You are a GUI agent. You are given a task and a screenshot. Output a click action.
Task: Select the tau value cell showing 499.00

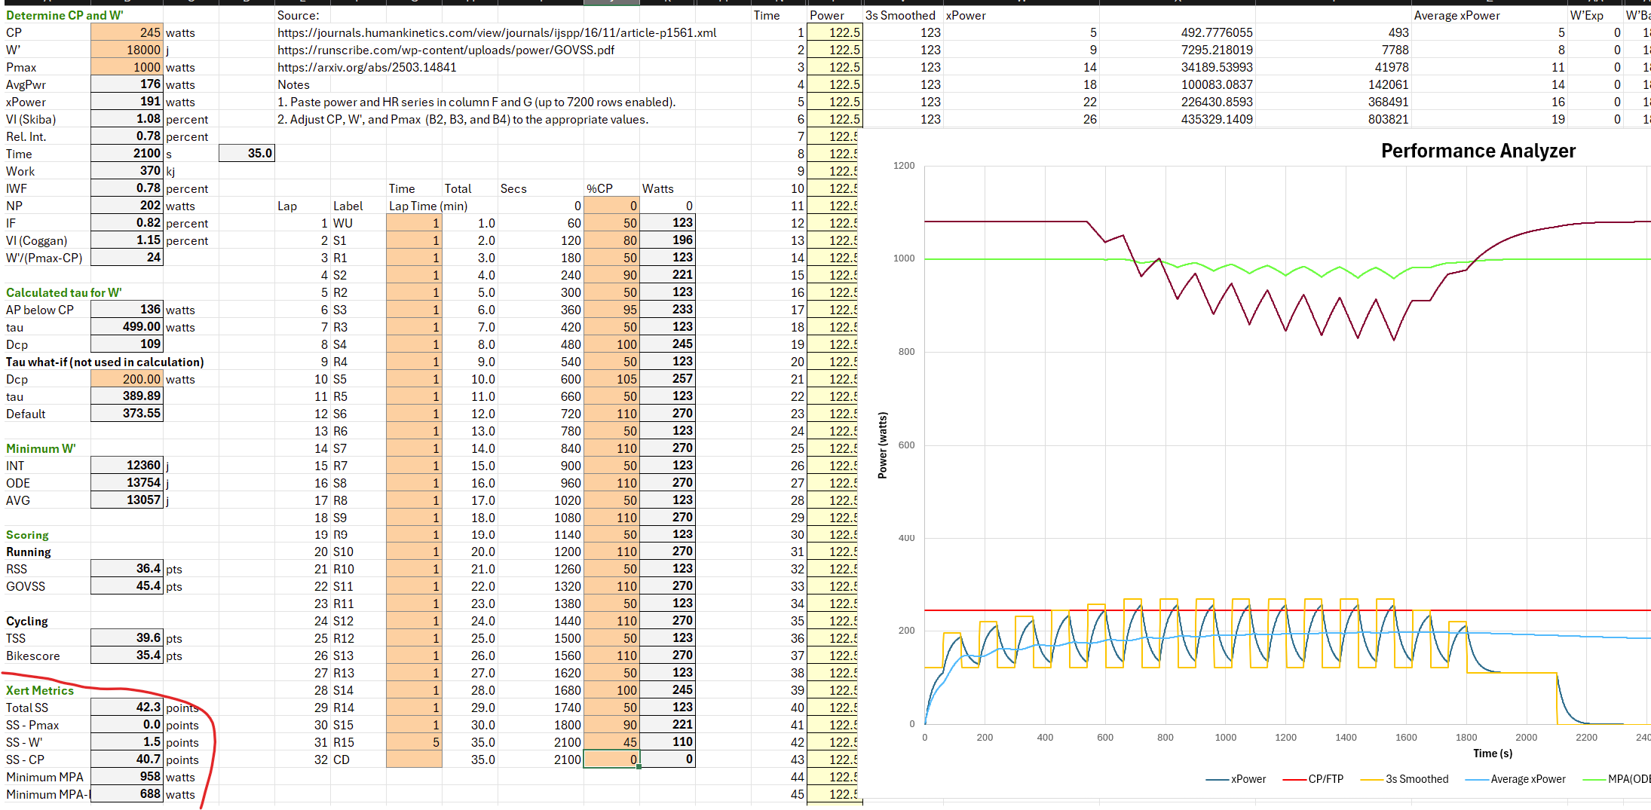pyautogui.click(x=127, y=327)
